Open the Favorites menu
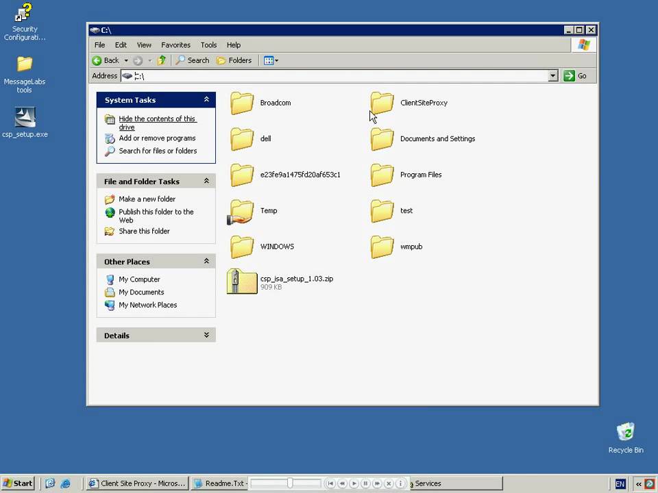The image size is (658, 493). click(175, 45)
